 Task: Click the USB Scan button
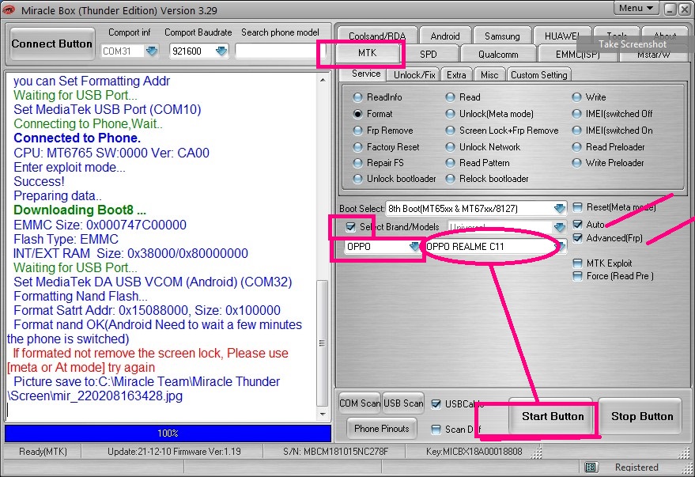tap(403, 403)
